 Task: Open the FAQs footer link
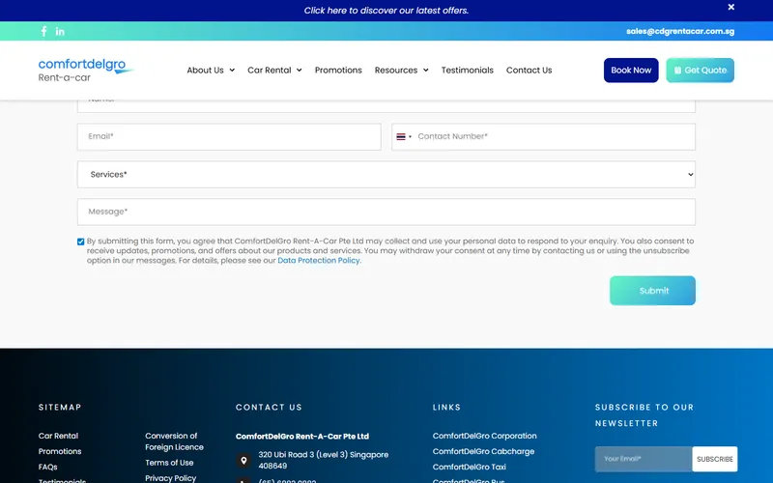[x=47, y=467]
